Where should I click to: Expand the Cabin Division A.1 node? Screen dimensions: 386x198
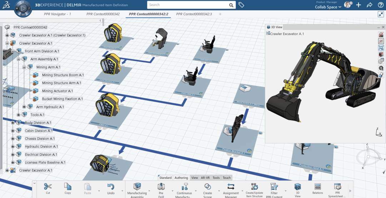pos(13,131)
